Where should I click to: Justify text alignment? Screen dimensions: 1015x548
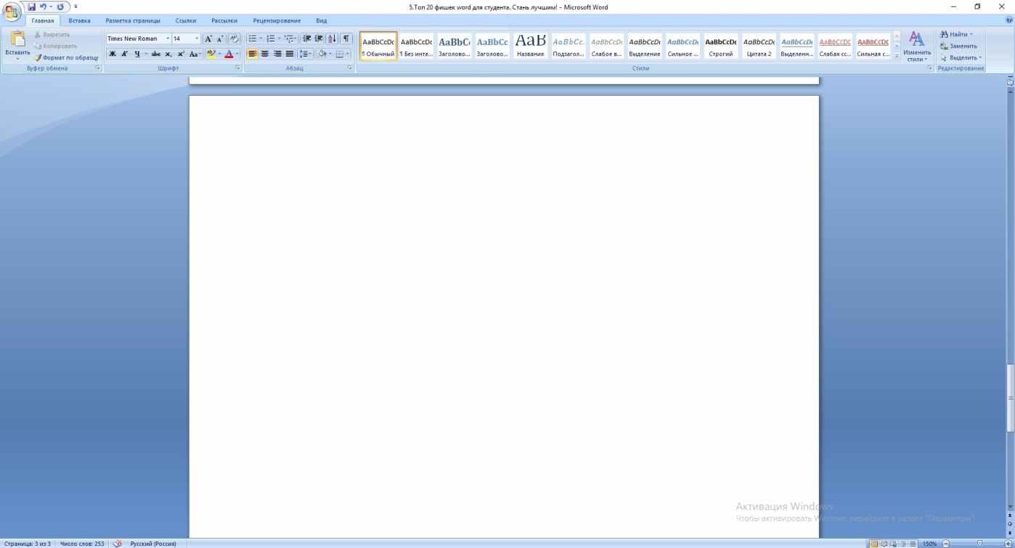coord(290,54)
